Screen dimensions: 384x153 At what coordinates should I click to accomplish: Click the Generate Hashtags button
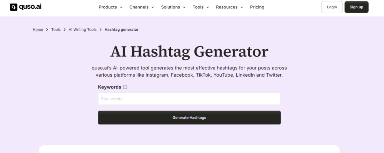click(x=189, y=118)
